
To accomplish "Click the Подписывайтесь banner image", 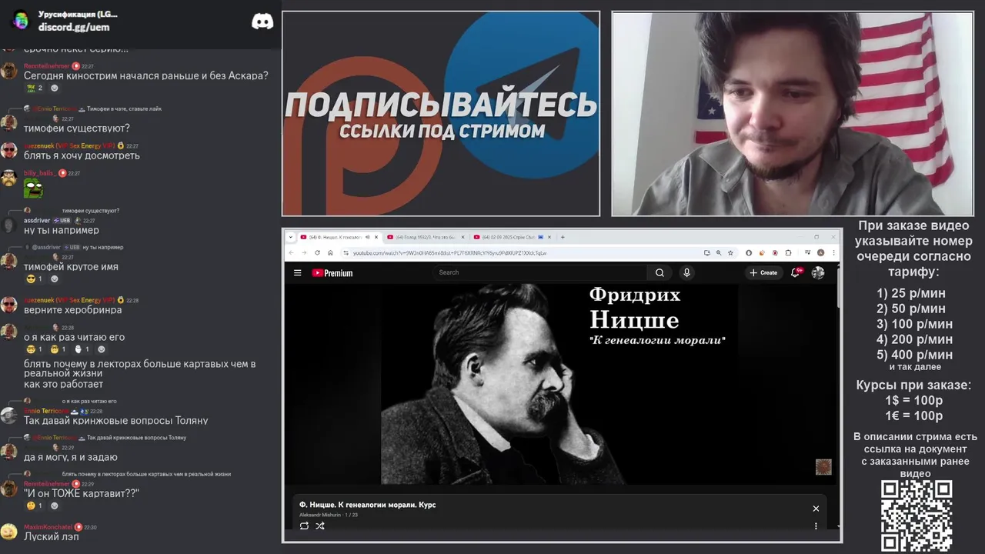I will pos(441,114).
